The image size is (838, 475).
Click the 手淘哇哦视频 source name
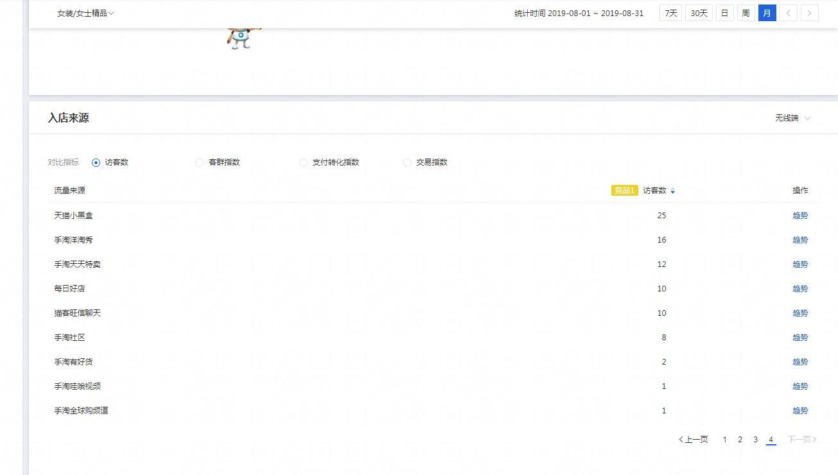77,386
